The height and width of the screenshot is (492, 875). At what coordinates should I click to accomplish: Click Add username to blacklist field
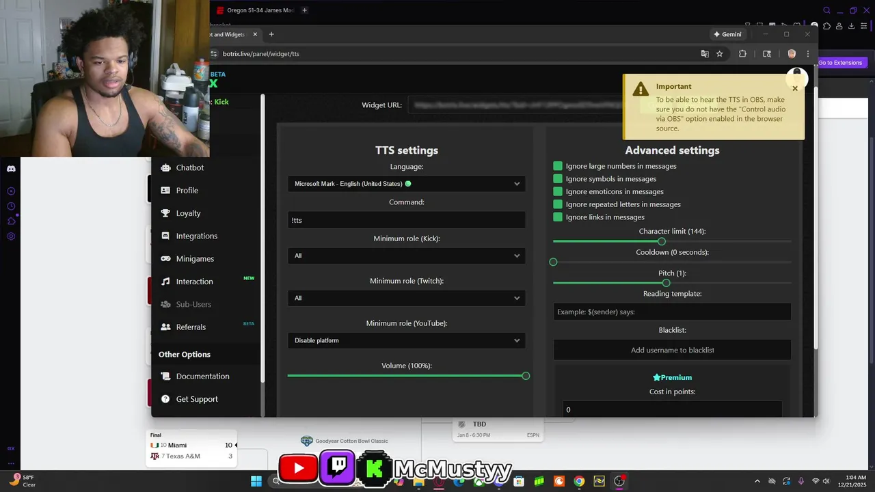672,350
